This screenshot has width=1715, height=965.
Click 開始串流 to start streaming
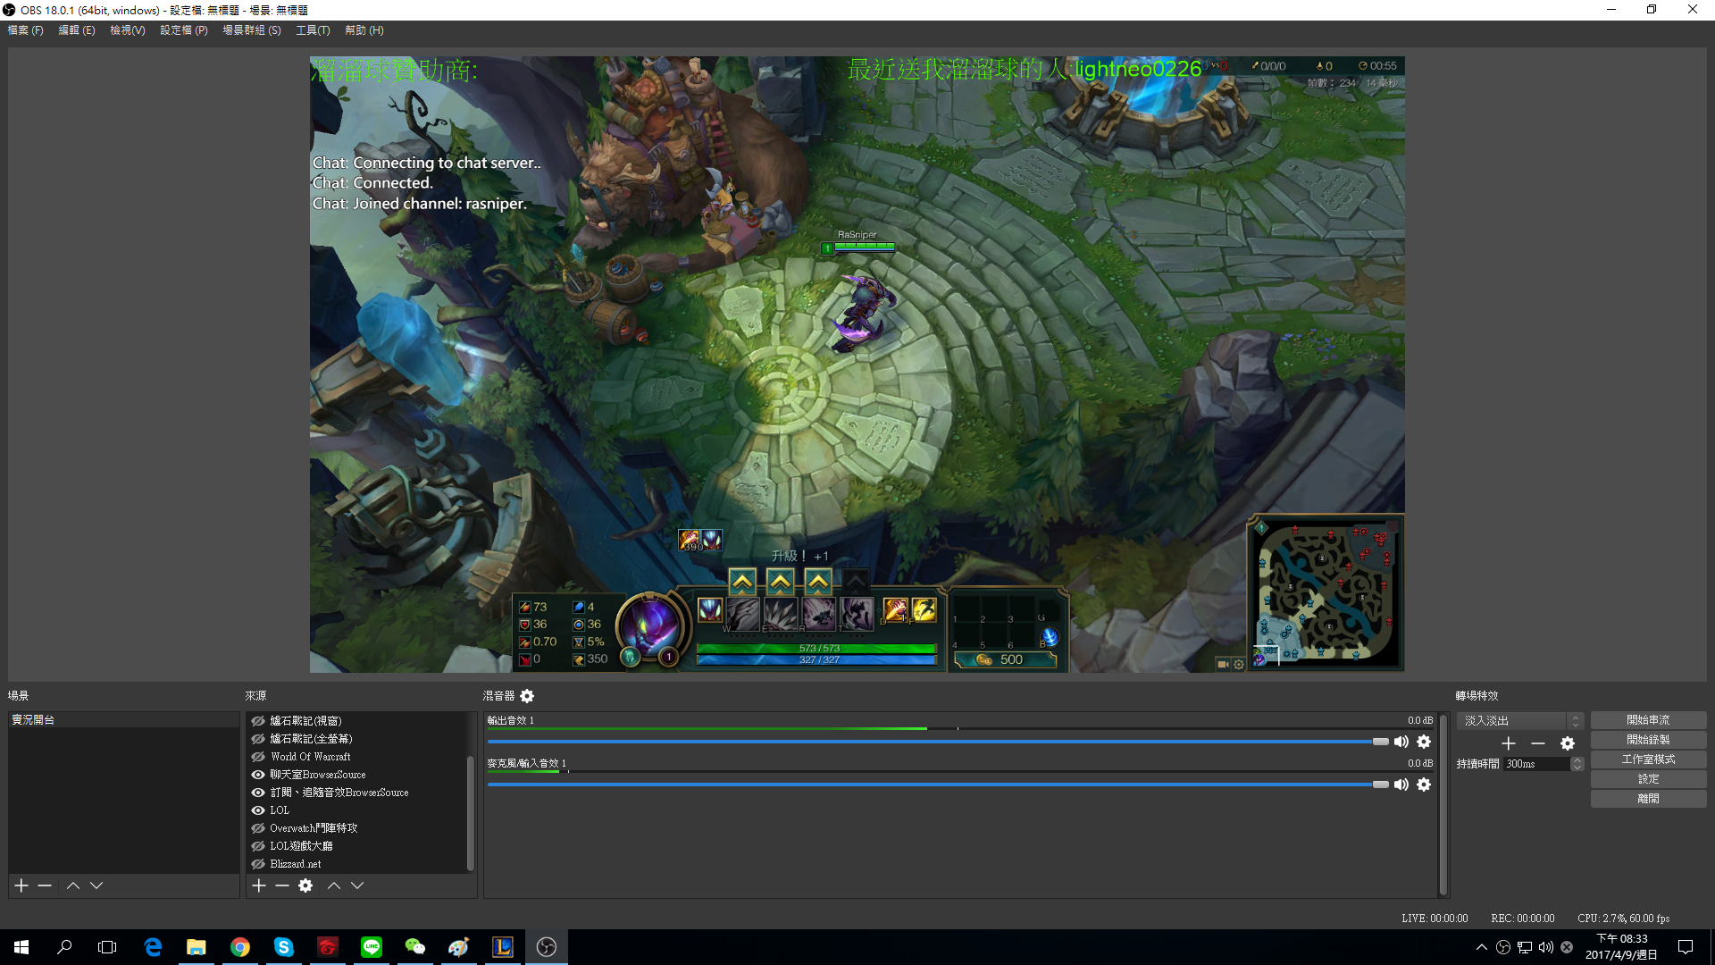point(1648,720)
